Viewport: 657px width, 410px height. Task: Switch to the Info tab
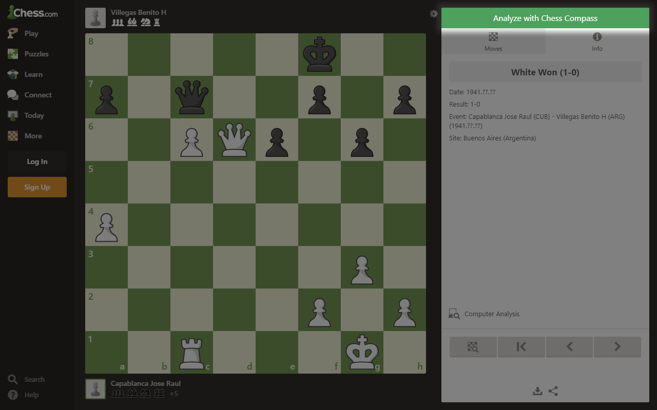[597, 41]
